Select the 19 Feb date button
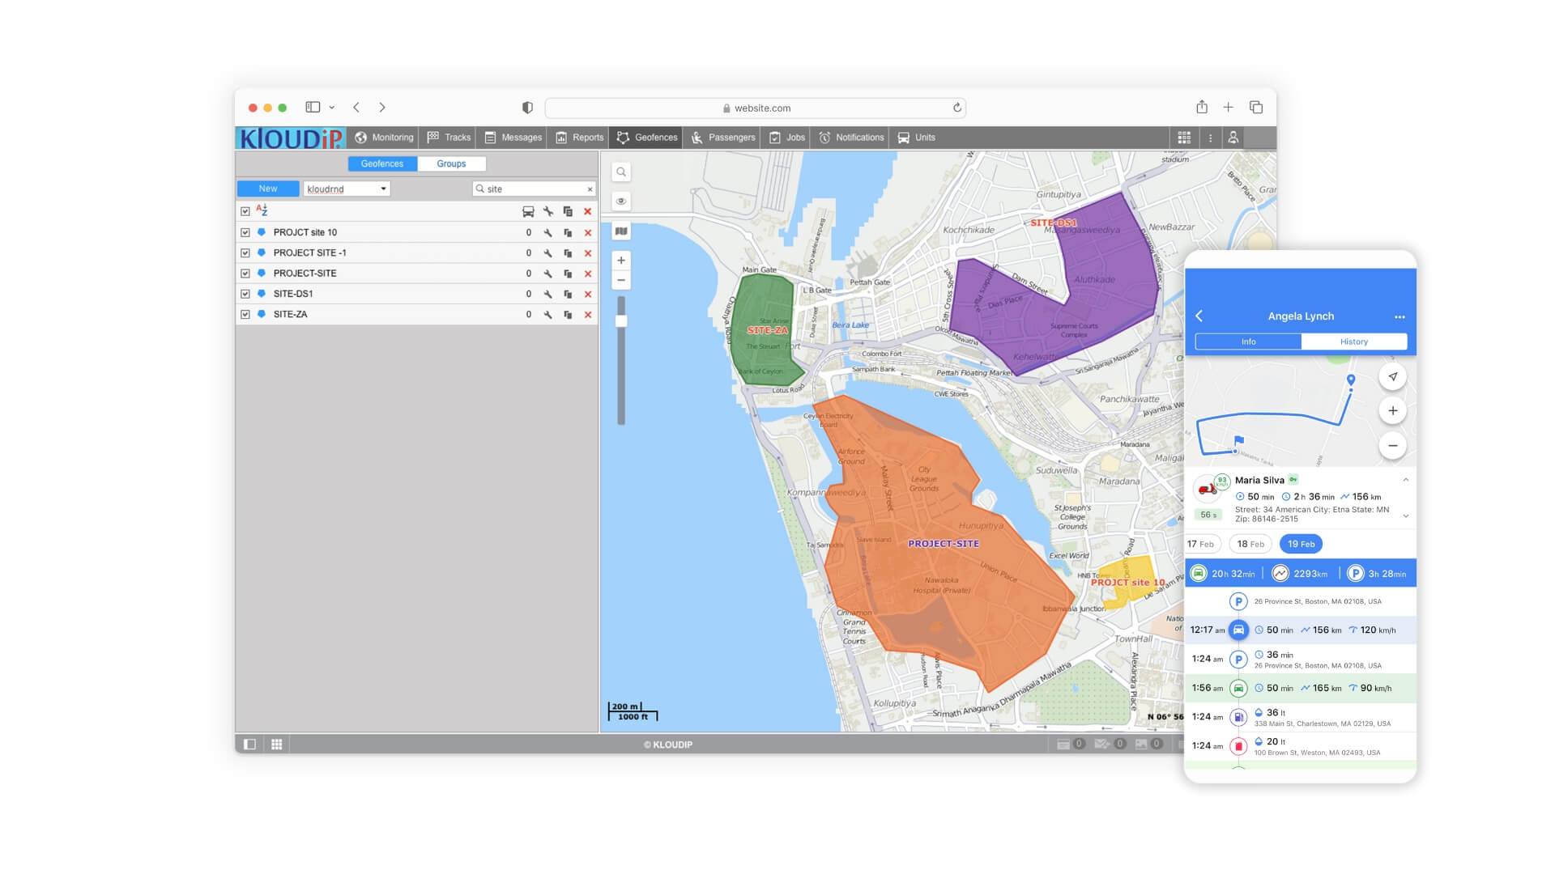The image size is (1555, 874). [x=1301, y=544]
